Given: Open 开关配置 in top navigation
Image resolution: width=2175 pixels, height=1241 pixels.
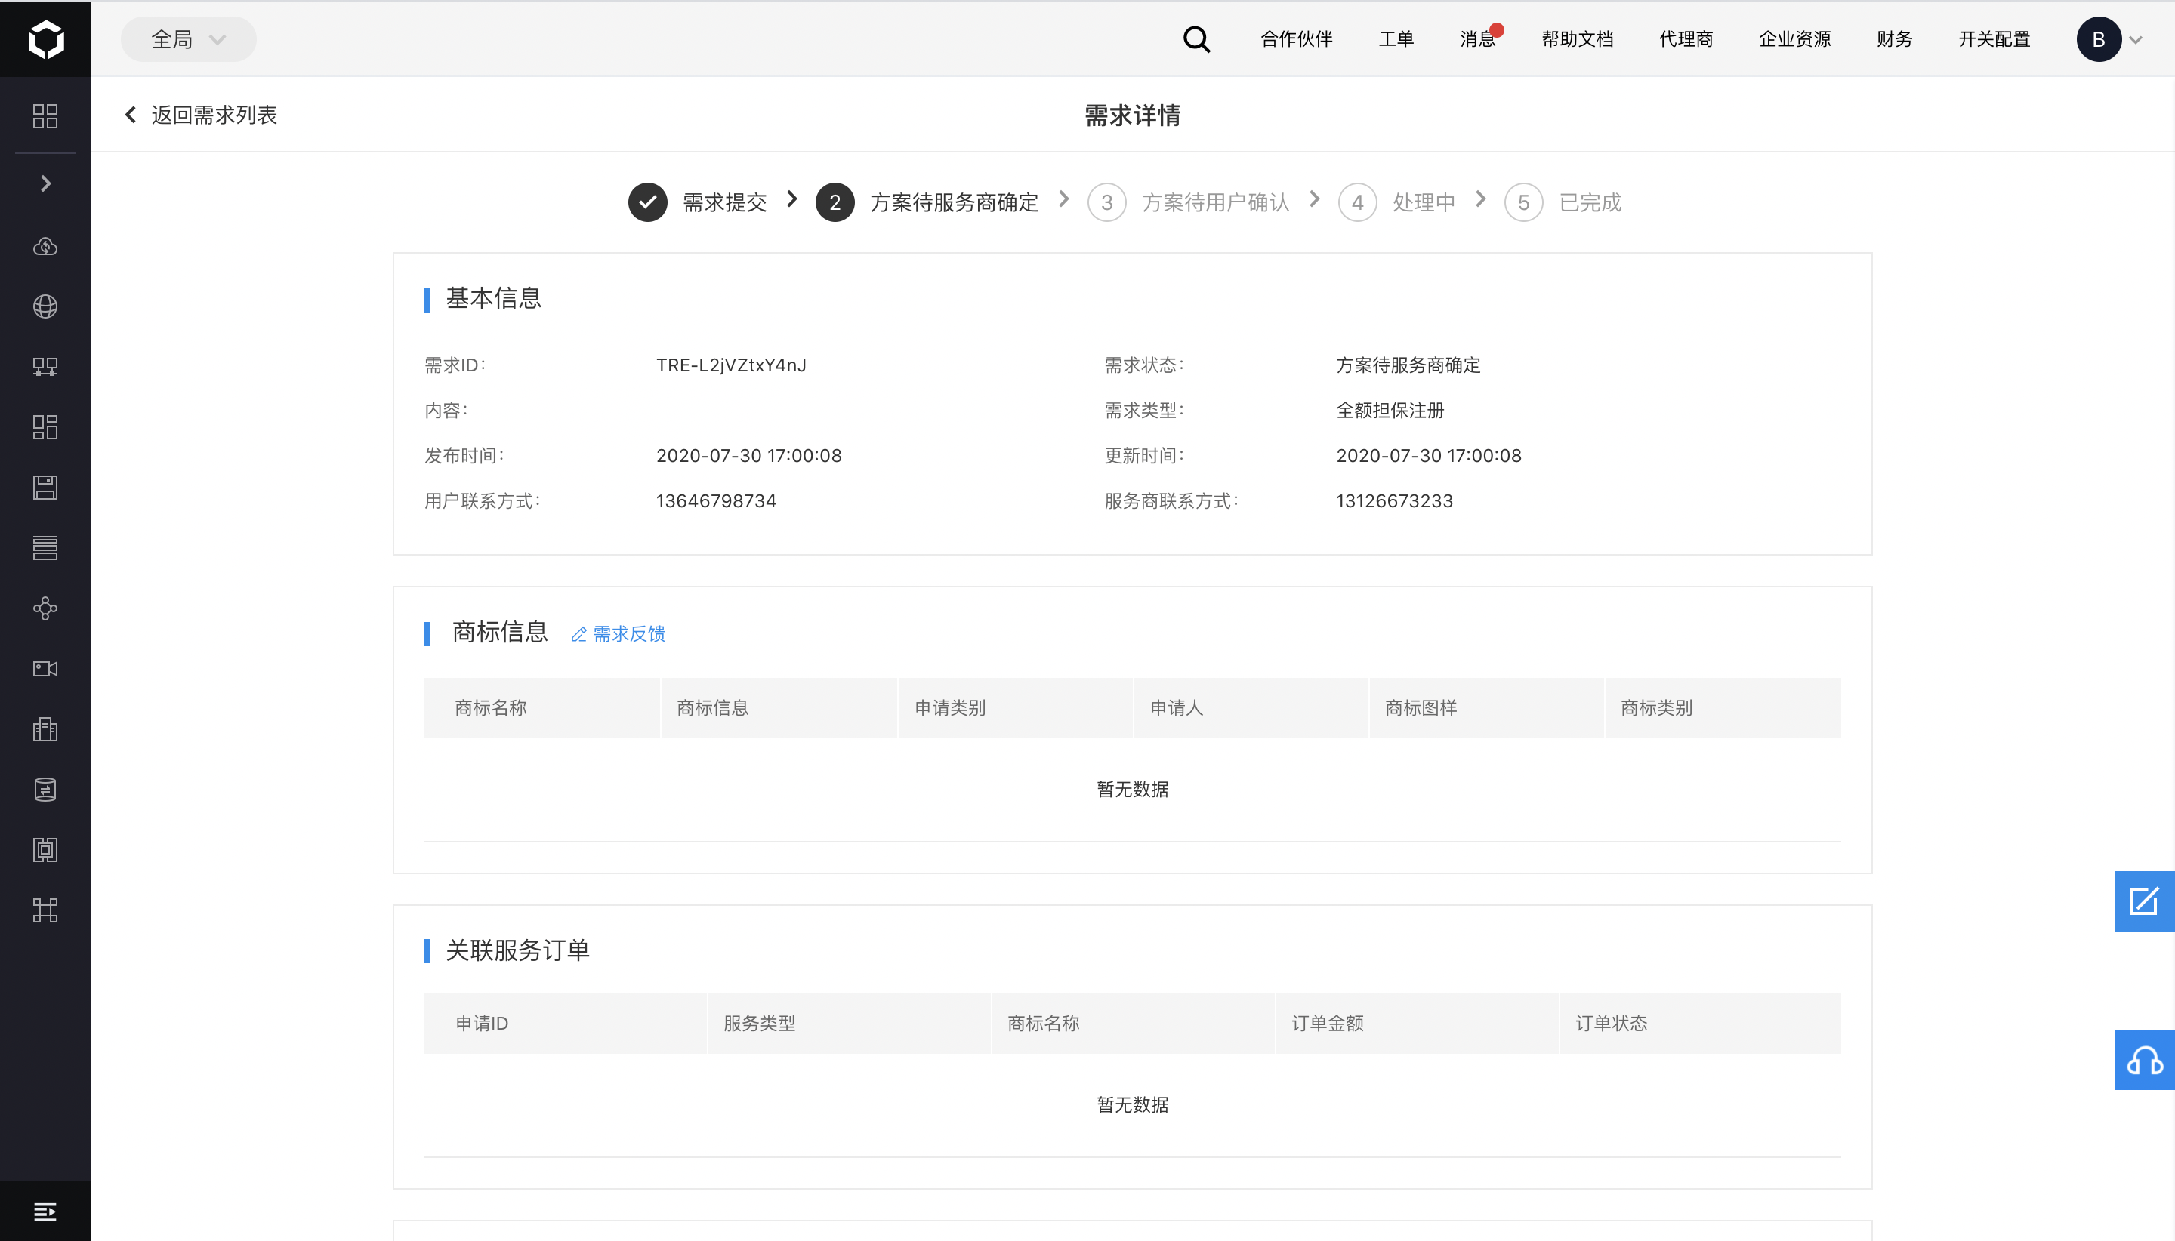Looking at the screenshot, I should [x=1995, y=39].
